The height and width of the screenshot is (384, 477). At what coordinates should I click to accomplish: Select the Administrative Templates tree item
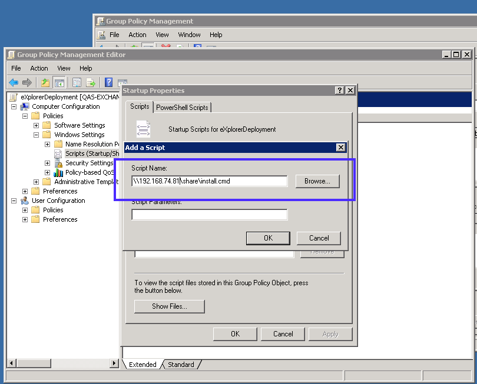pos(87,182)
